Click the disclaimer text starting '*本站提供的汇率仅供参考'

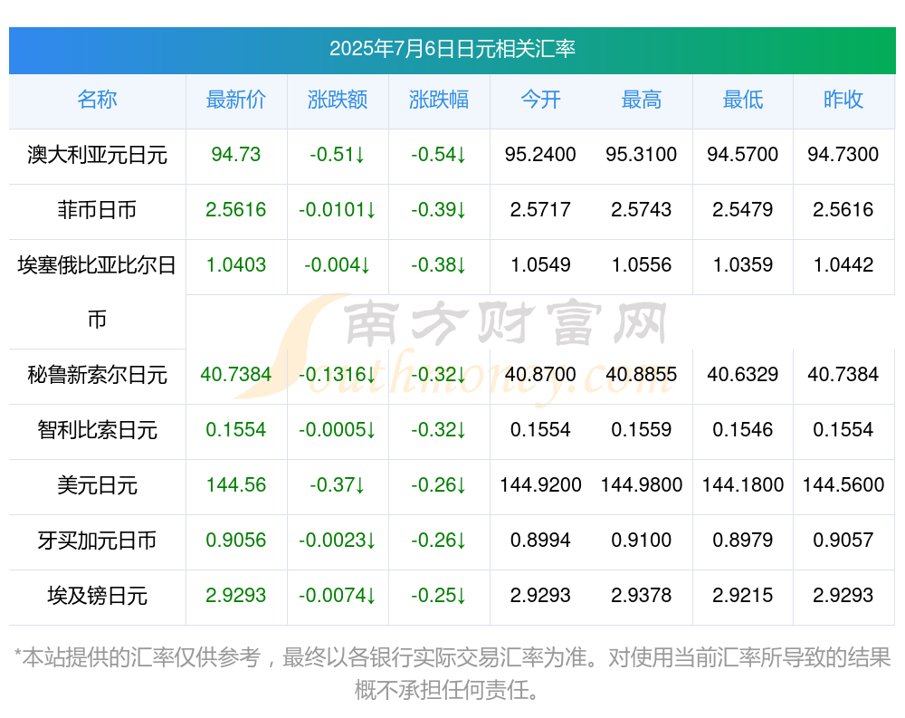coord(452,674)
